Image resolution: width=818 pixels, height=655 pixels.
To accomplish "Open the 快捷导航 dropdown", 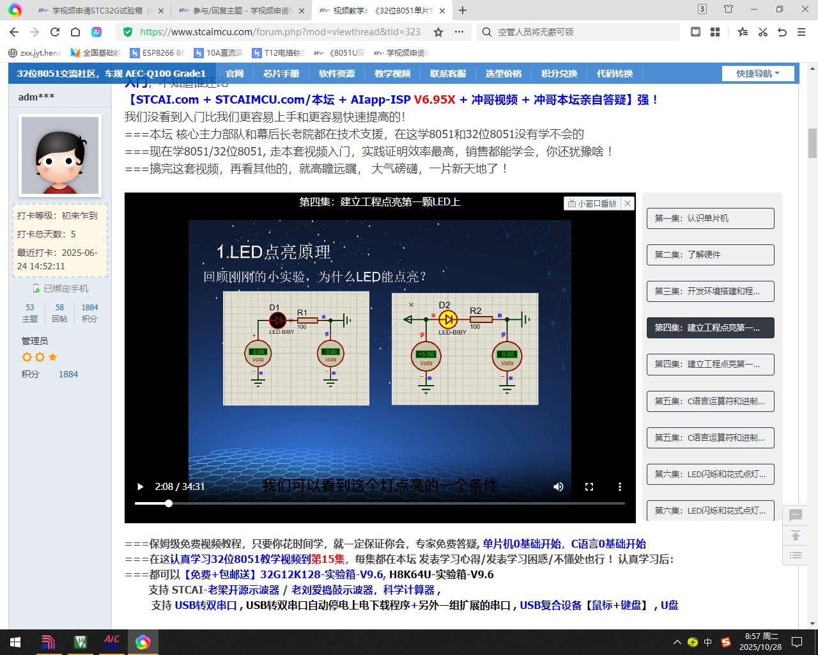I will point(758,73).
